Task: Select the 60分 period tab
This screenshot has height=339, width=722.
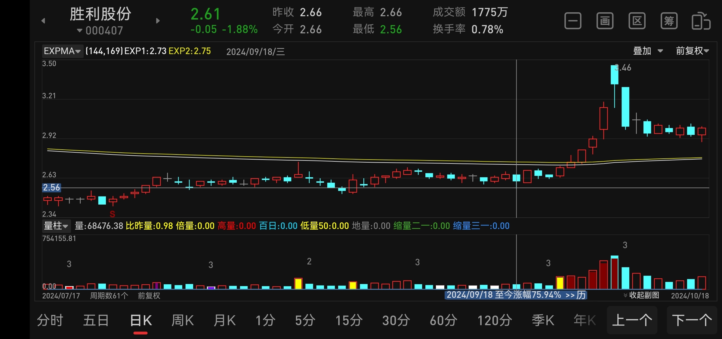Action: pyautogui.click(x=443, y=320)
